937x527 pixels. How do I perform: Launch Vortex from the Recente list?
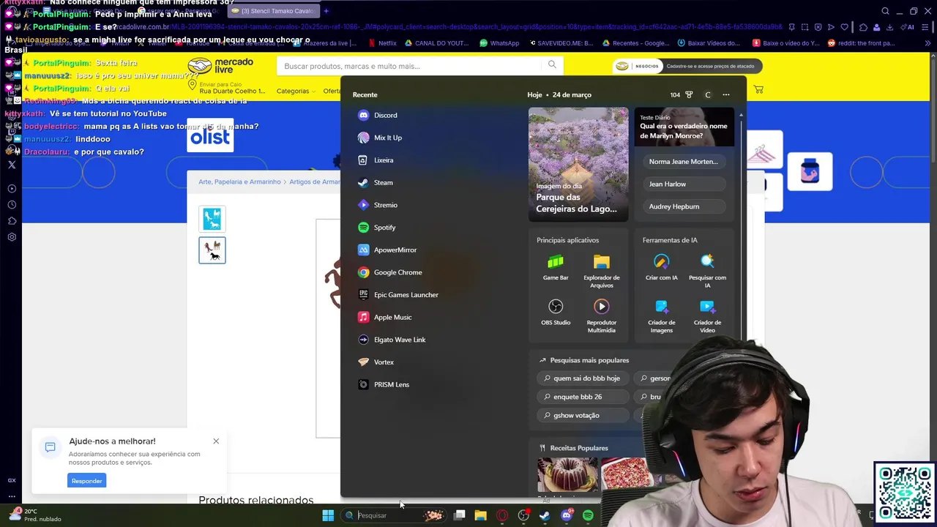tap(376, 362)
